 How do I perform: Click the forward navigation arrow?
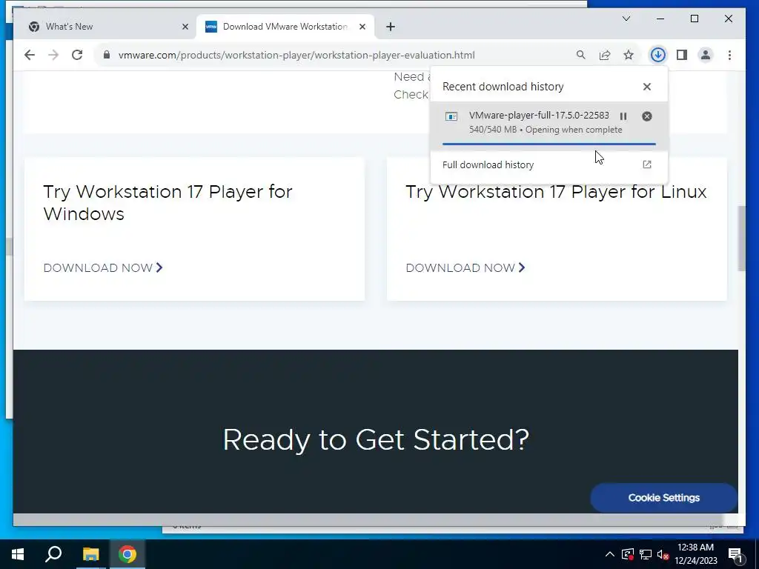point(53,55)
